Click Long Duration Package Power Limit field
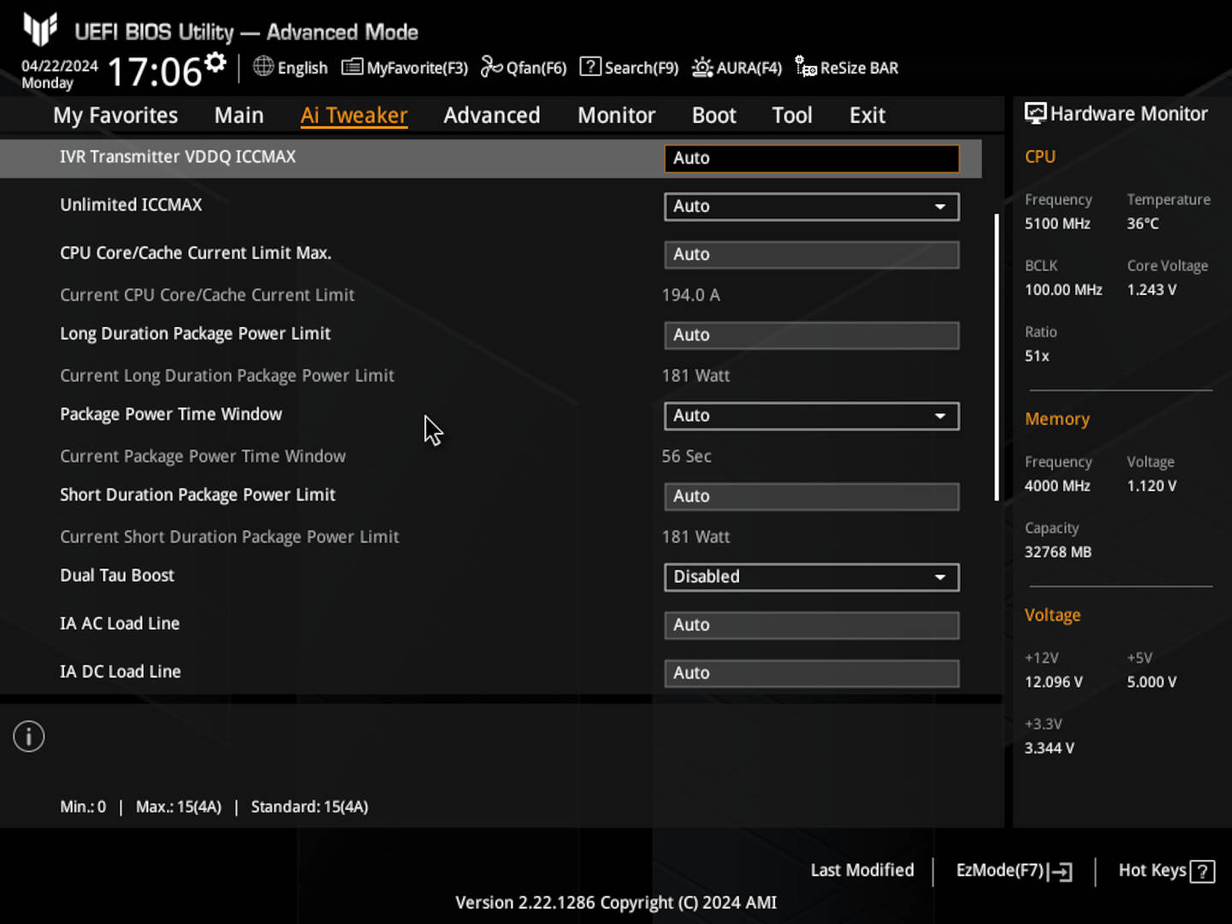The image size is (1232, 924). (x=811, y=335)
